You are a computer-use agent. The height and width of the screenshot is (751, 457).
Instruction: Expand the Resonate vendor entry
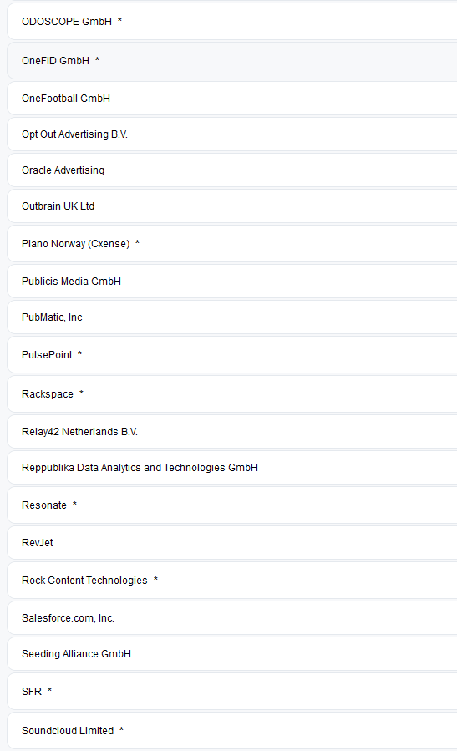click(x=232, y=505)
